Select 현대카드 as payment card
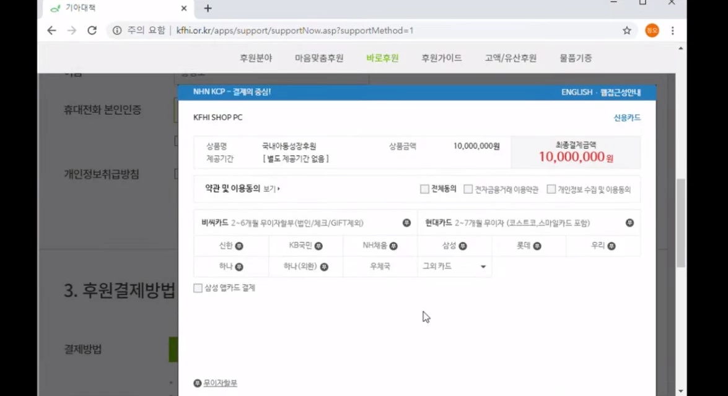 pos(529,223)
